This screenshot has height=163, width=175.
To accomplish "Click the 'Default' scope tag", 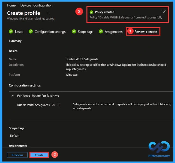I will coord(15,136).
